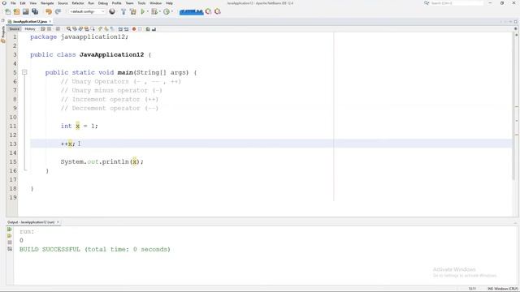The height and width of the screenshot is (292, 520).
Task: Close the JavaApplication12.java editor tab
Action: [x=50, y=22]
